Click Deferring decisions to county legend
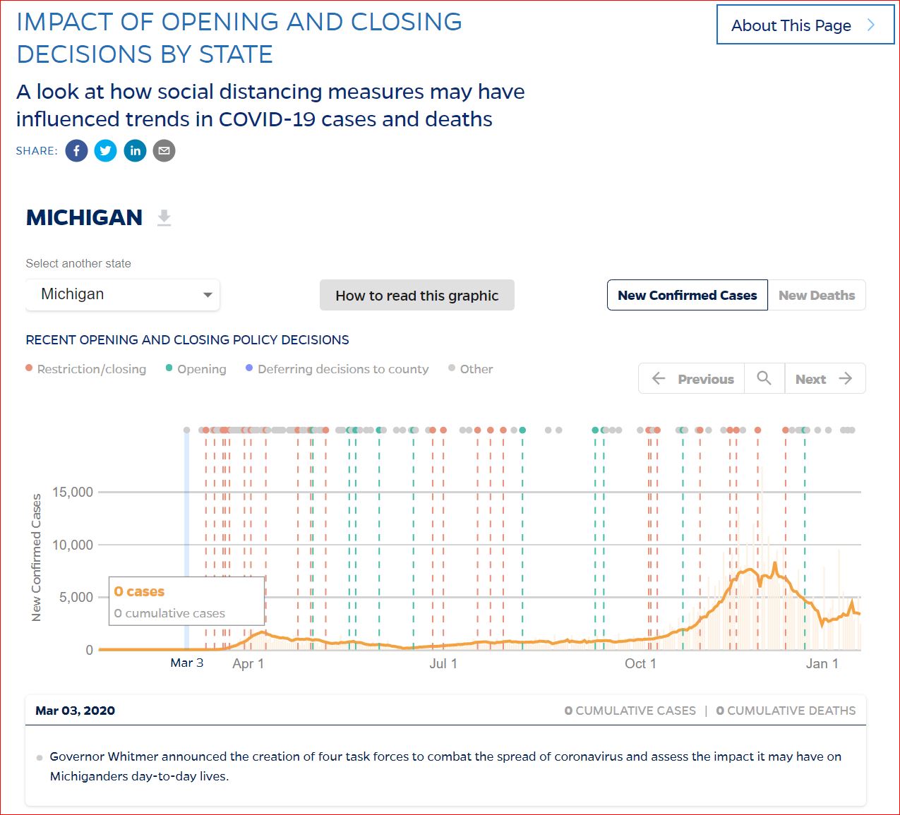Screen dimensions: 900x815 (337, 369)
